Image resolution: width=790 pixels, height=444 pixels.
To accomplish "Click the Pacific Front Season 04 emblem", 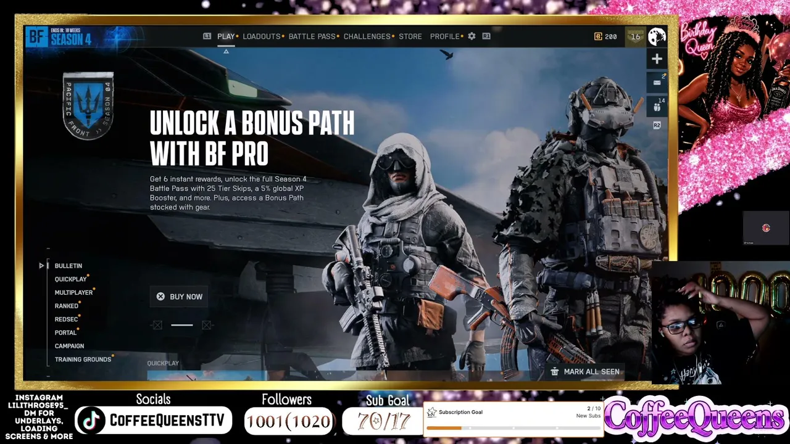I will click(x=88, y=105).
